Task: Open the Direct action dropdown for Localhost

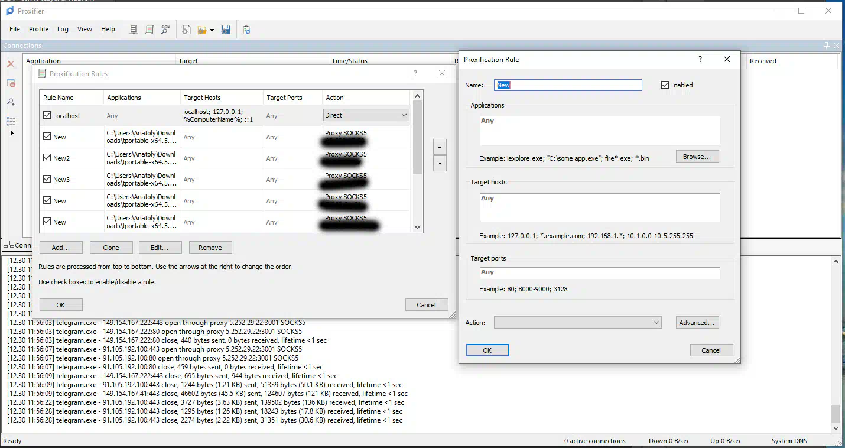Action: pos(366,115)
